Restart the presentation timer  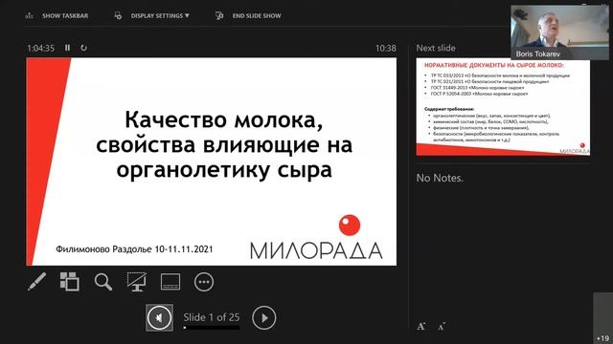(x=83, y=48)
